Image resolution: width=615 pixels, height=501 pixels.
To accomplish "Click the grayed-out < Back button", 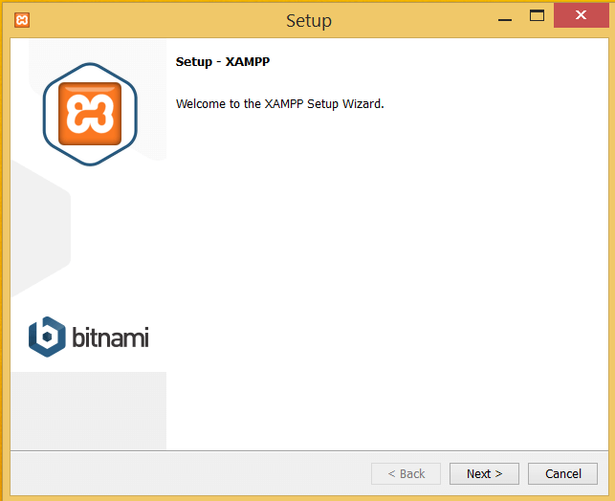I will [406, 473].
